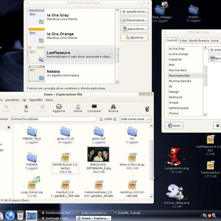The height and width of the screenshot is (221, 221).
Task: Choose Murrina-DanoEX in controls list
Action: [185, 81]
